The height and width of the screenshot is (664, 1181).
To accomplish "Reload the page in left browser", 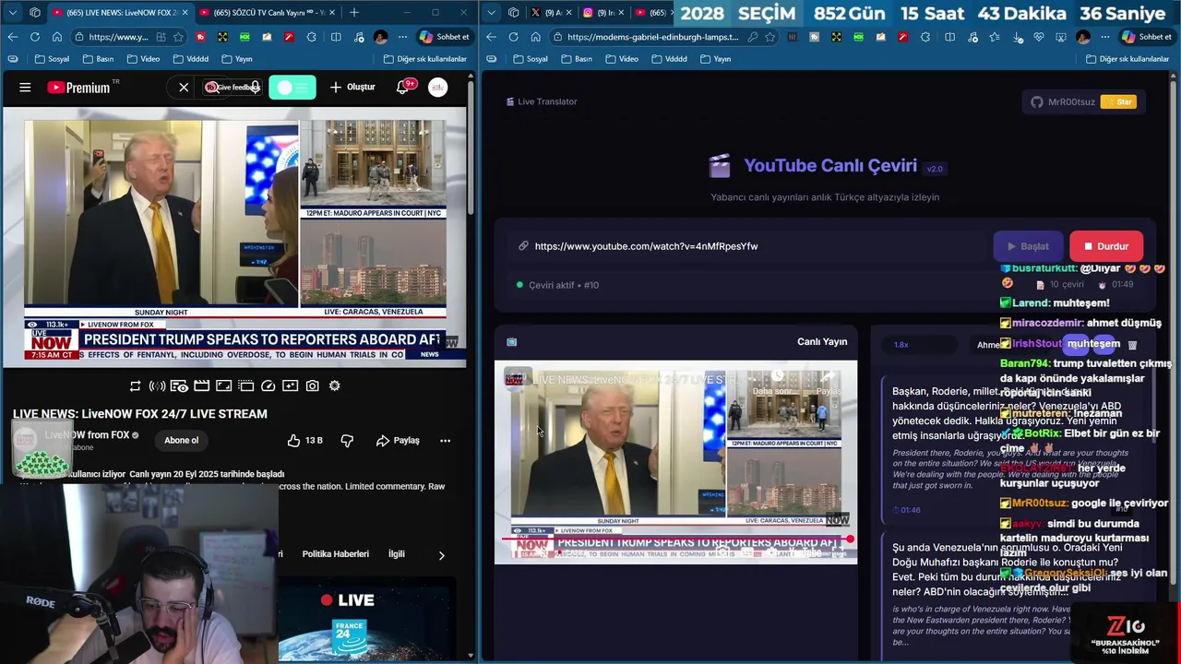I will (34, 37).
